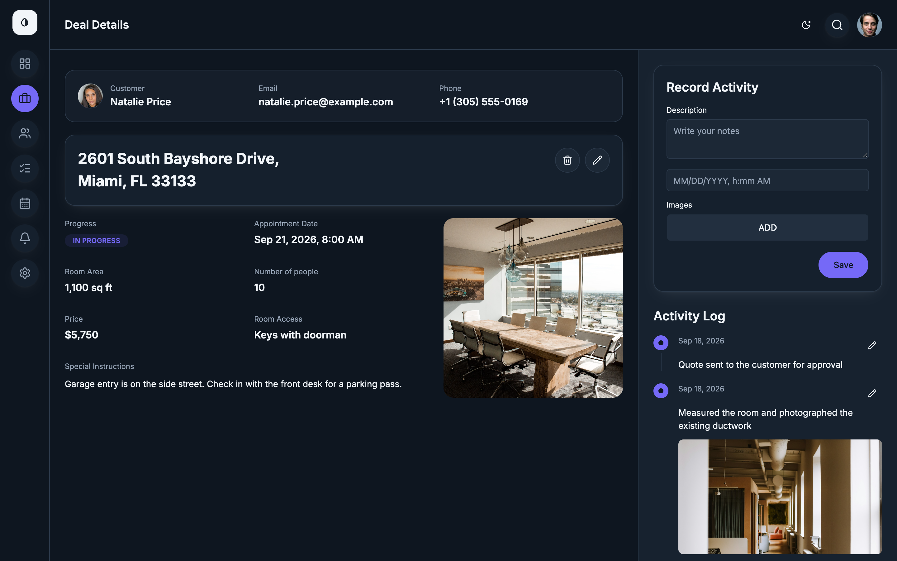Click the Description notes text area
The width and height of the screenshot is (897, 561).
point(767,139)
